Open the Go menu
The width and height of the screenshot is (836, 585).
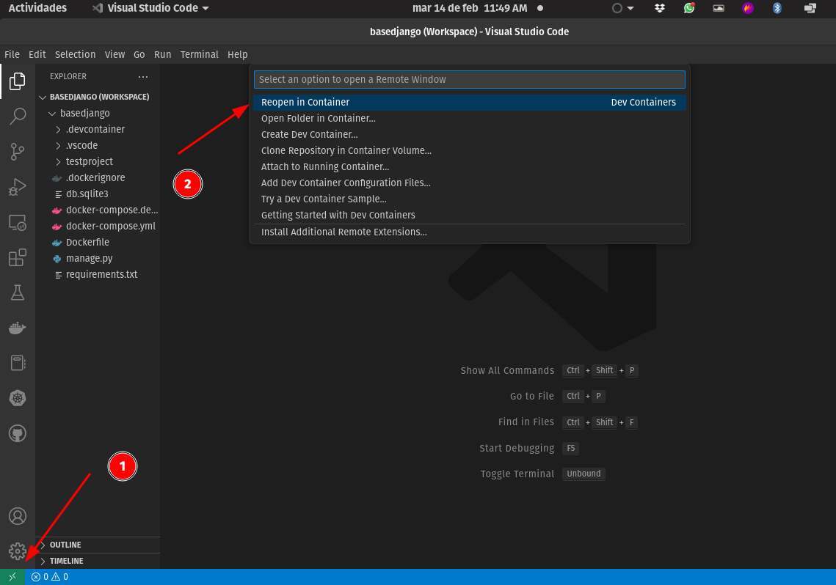click(x=139, y=54)
